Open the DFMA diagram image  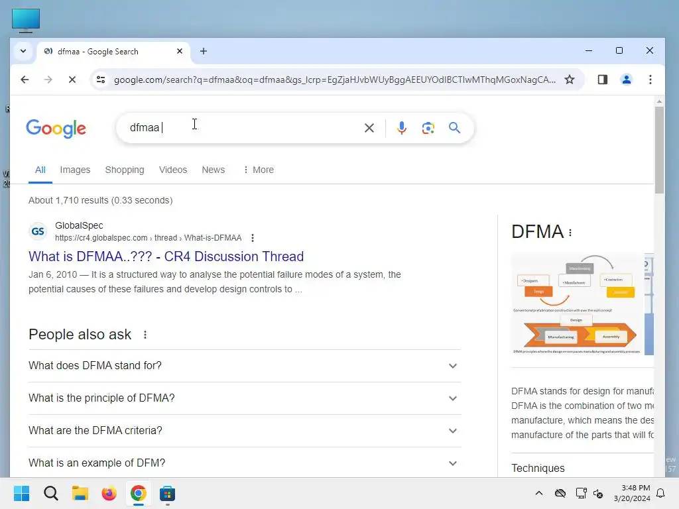click(x=578, y=304)
